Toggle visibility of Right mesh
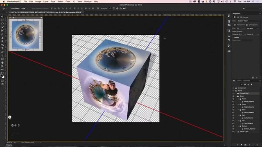 pyautogui.click(x=233, y=105)
